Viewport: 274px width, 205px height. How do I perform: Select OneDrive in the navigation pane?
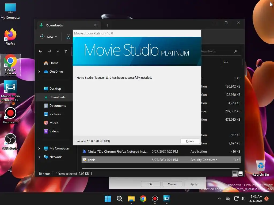[x=56, y=72]
